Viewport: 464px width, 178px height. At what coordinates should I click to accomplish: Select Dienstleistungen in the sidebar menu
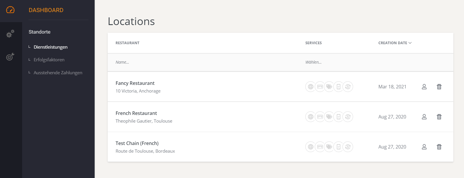coord(50,47)
